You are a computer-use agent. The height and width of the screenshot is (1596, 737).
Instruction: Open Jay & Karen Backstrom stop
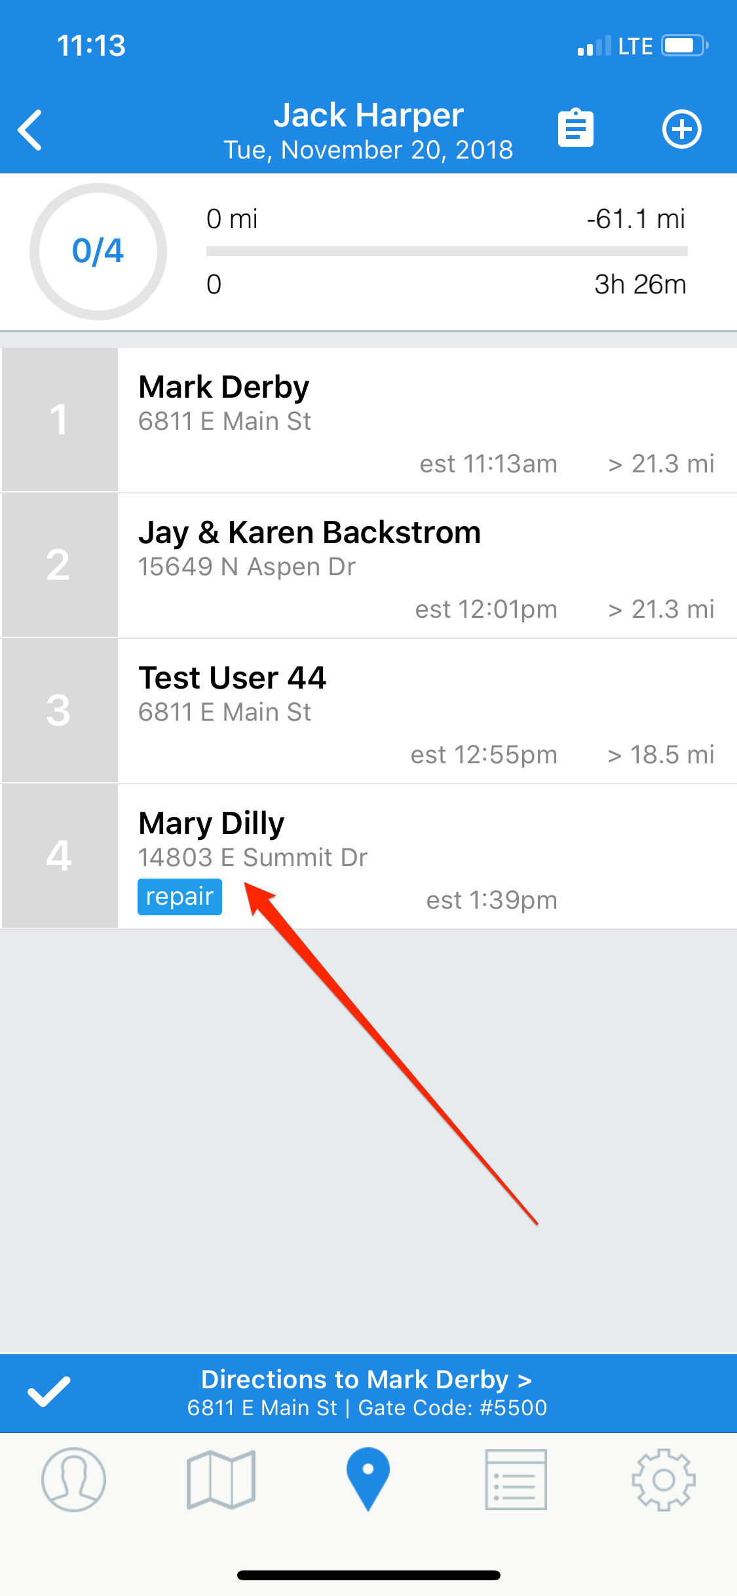click(x=368, y=565)
